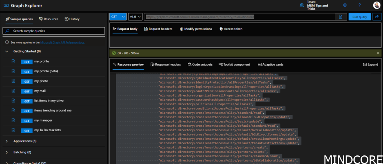
Task: Switch to the Sample queries tab
Action: tap(19, 19)
